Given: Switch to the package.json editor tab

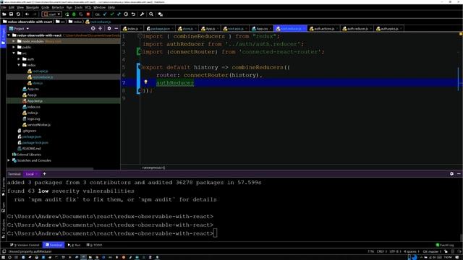Looking at the screenshot, I should tap(161, 29).
